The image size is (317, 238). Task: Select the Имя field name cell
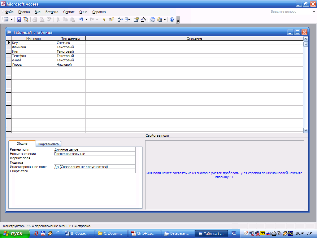coord(33,51)
